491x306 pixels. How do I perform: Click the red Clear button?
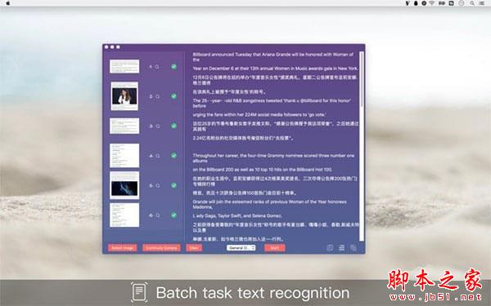coord(194,248)
